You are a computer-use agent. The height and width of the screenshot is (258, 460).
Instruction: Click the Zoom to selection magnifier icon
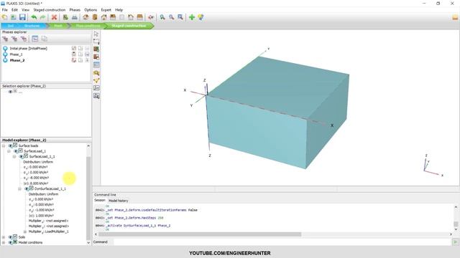[180, 17]
